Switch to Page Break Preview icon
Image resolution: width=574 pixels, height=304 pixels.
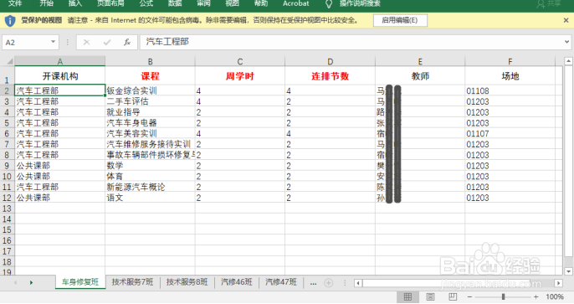point(453,296)
